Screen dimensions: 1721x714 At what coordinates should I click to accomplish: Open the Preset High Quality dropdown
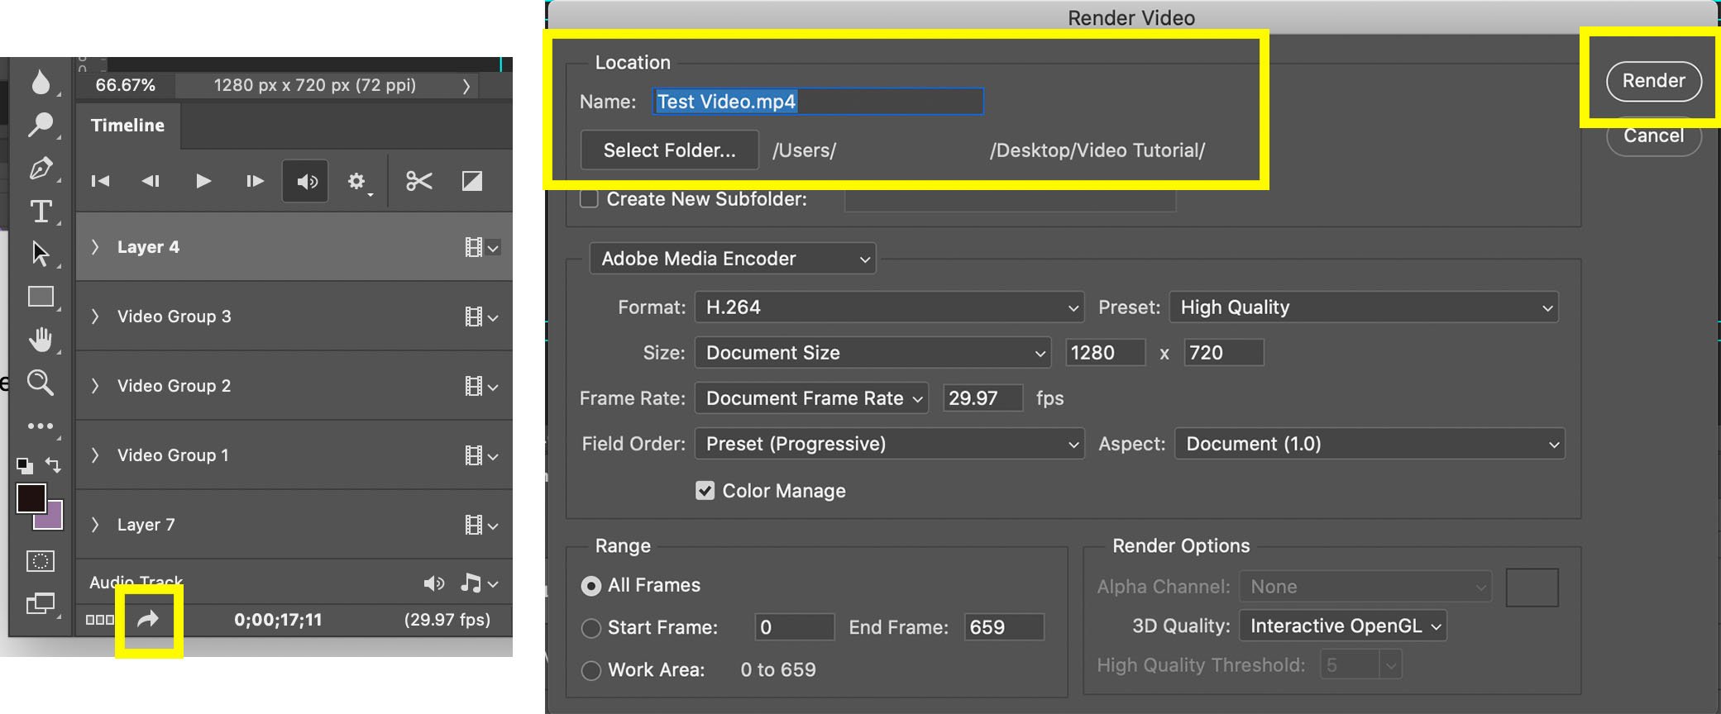click(1365, 307)
